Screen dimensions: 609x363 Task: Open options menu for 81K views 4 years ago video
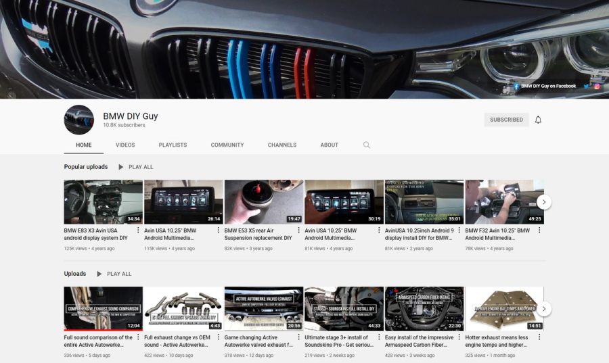(379, 231)
